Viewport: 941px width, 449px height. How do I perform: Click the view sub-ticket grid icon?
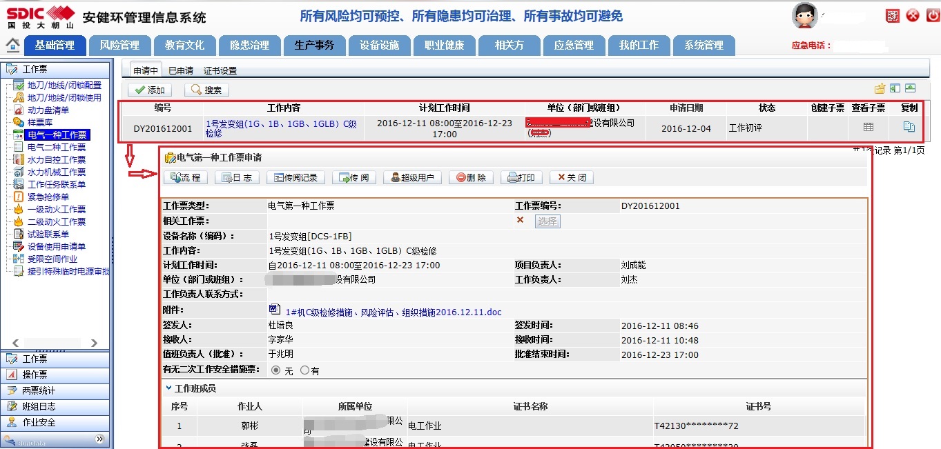click(x=869, y=128)
